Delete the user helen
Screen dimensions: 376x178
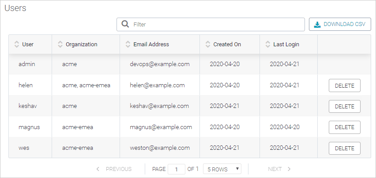(x=344, y=85)
